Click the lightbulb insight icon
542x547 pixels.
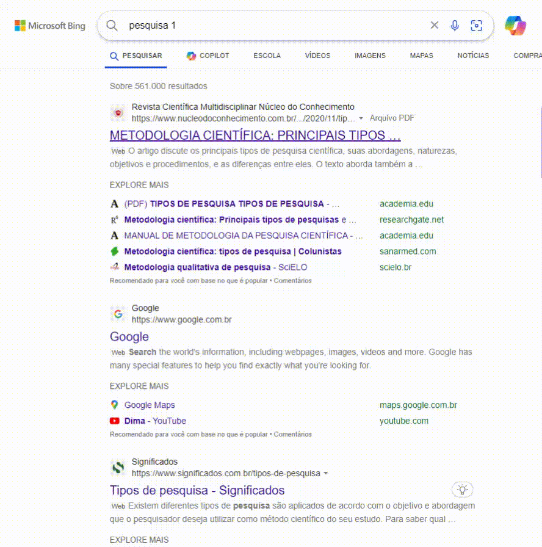[463, 490]
